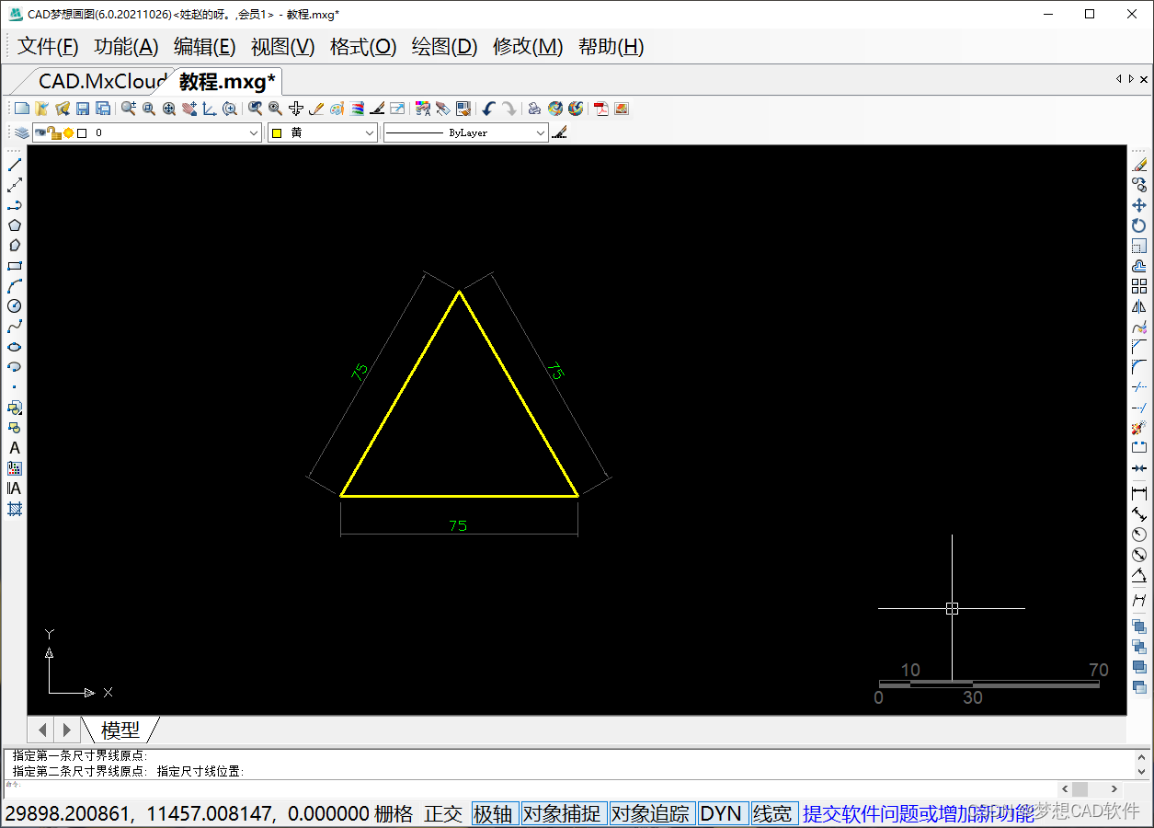Image resolution: width=1154 pixels, height=828 pixels.
Task: Expand the ByLayer linetype dropdown
Action: click(541, 133)
